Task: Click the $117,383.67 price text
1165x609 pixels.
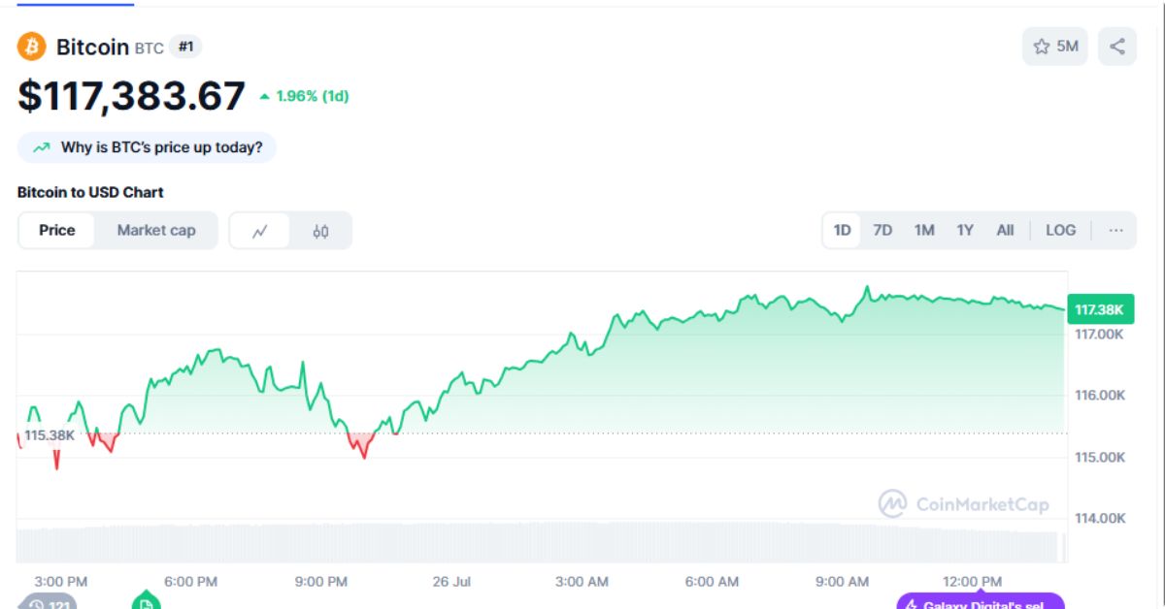Action: click(x=131, y=96)
